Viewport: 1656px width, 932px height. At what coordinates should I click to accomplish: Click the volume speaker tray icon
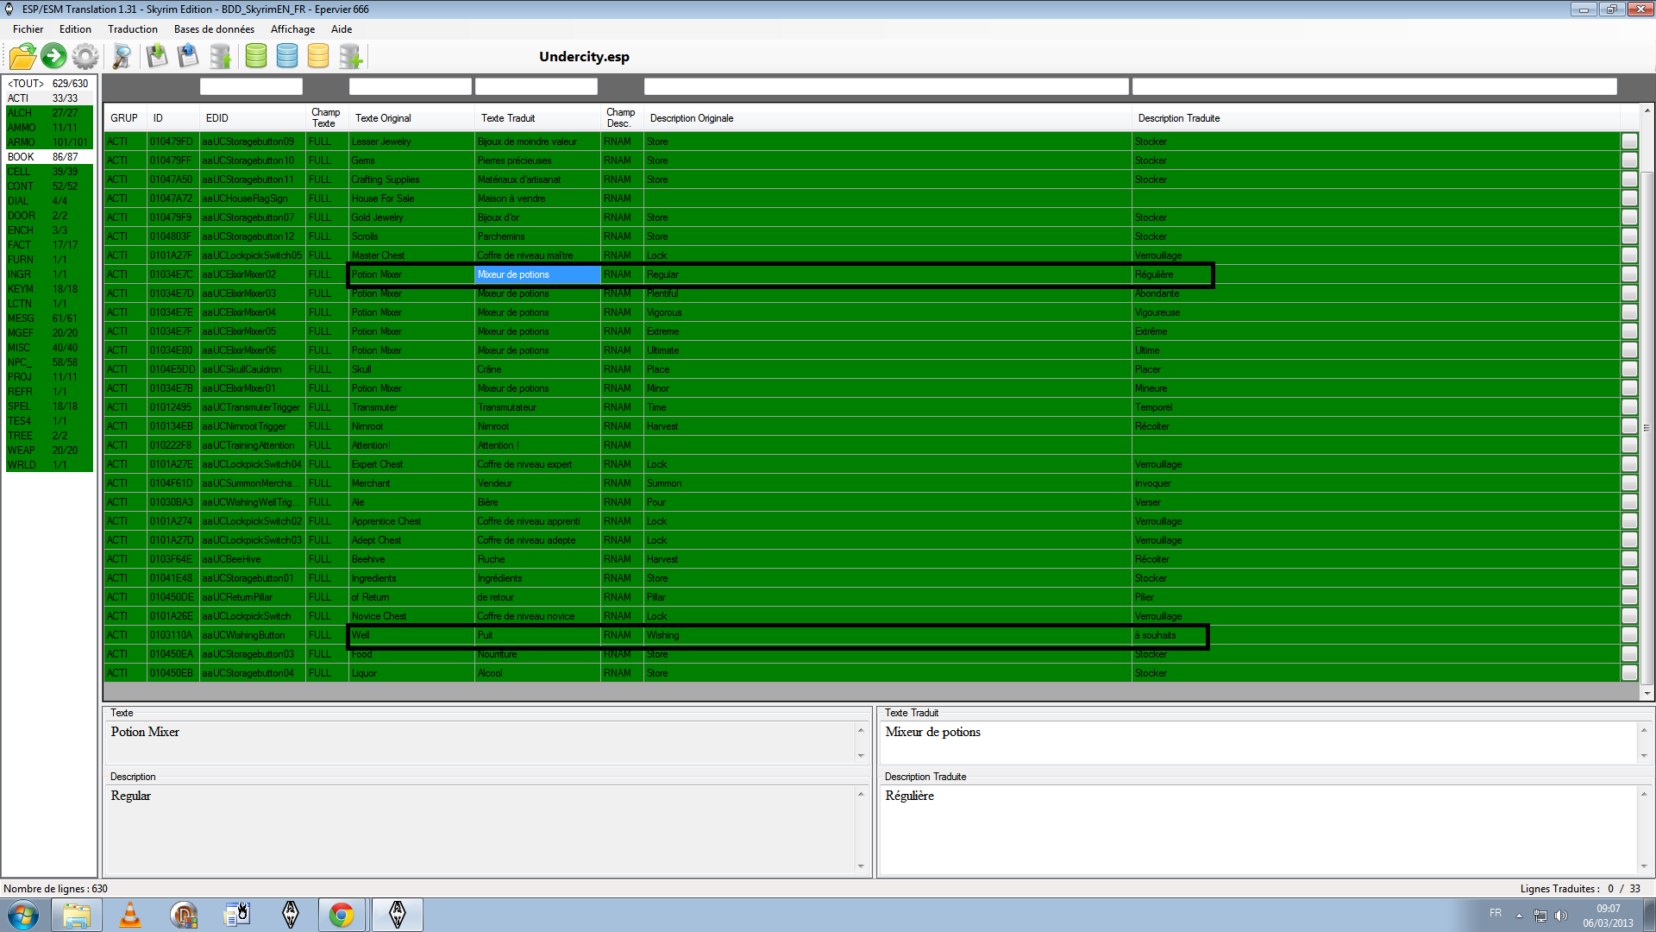click(1561, 916)
